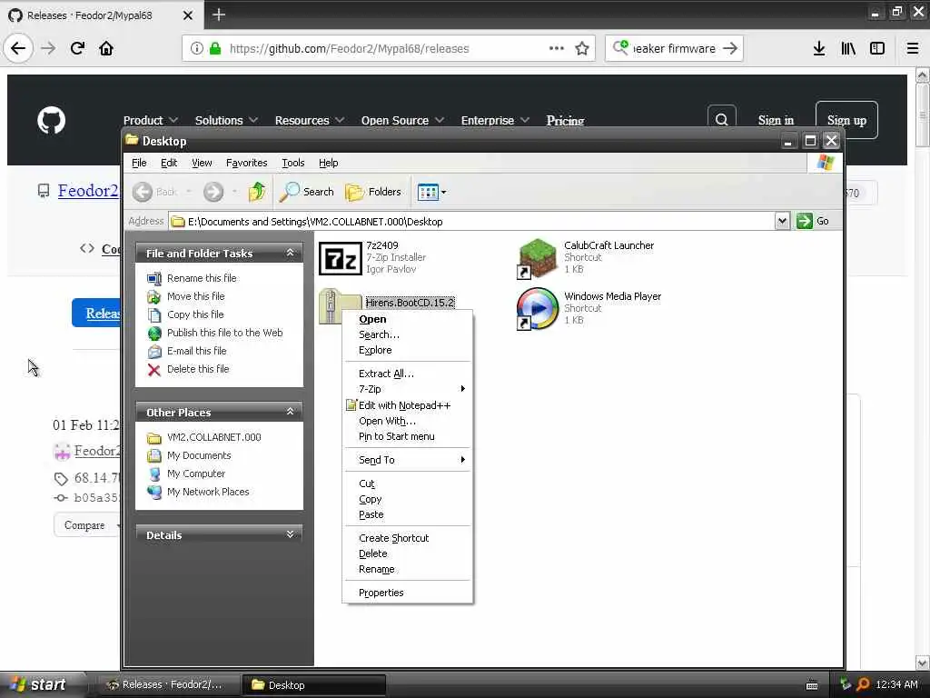Click GitHub octocat logo
Image resolution: width=930 pixels, height=698 pixels.
(52, 121)
